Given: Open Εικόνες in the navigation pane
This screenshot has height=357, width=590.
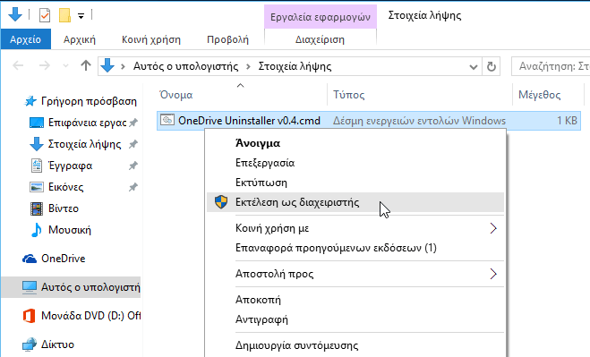Looking at the screenshot, I should (66, 187).
